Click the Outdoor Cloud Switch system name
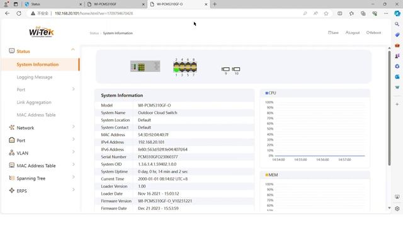Image resolution: width=403 pixels, height=227 pixels. [157, 113]
